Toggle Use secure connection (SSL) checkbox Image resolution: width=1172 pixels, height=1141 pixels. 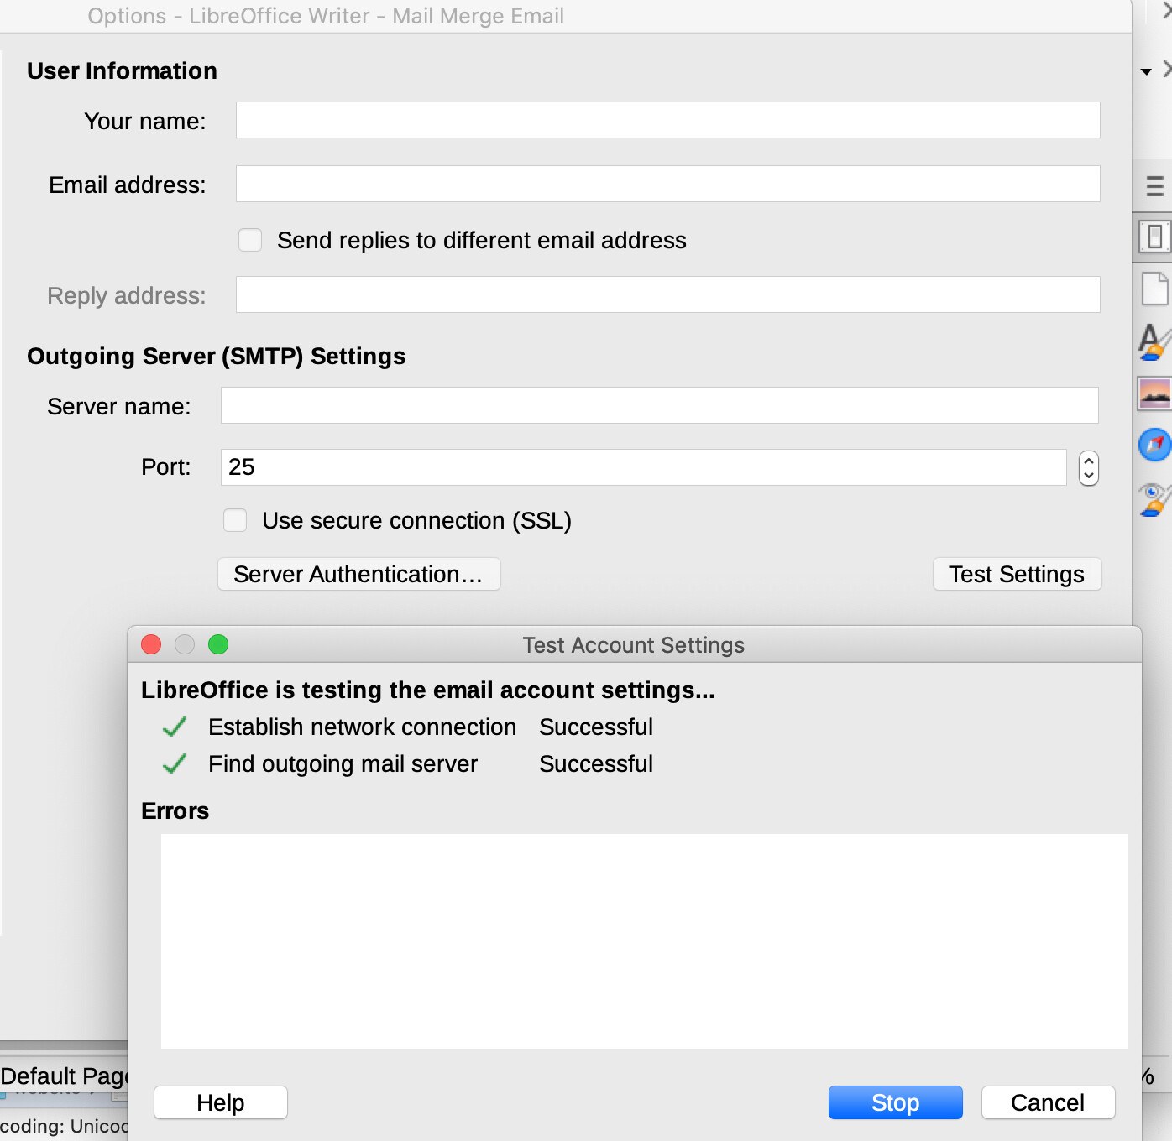235,521
